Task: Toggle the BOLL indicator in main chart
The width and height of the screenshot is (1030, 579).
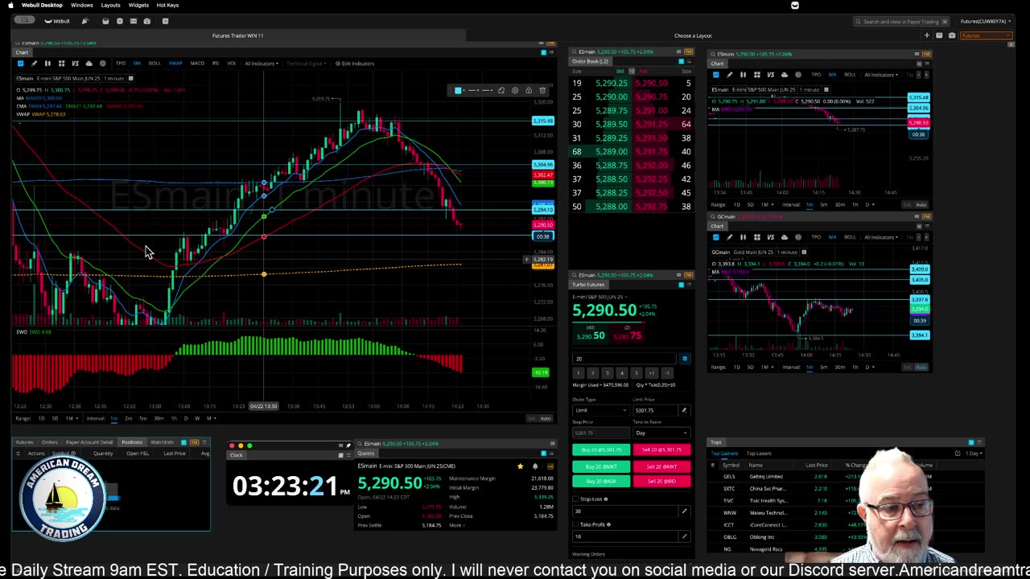Action: click(154, 64)
